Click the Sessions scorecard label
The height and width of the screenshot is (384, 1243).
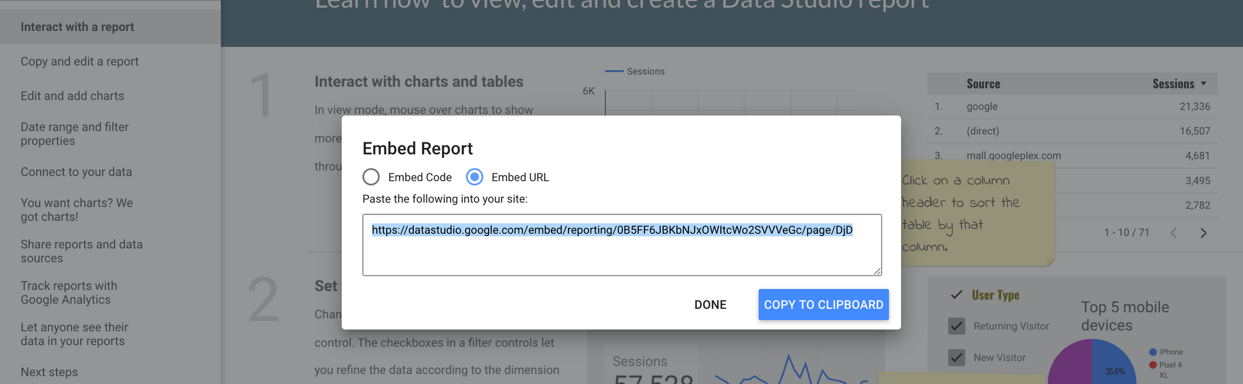tap(640, 361)
